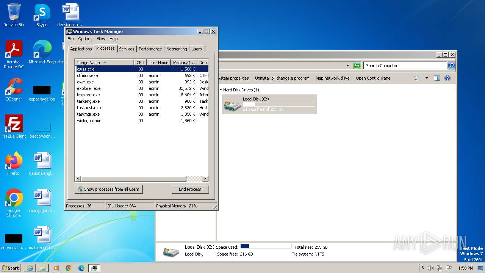Switch to the Applications tab
Viewport: 485px width, 273px height.
(x=81, y=49)
